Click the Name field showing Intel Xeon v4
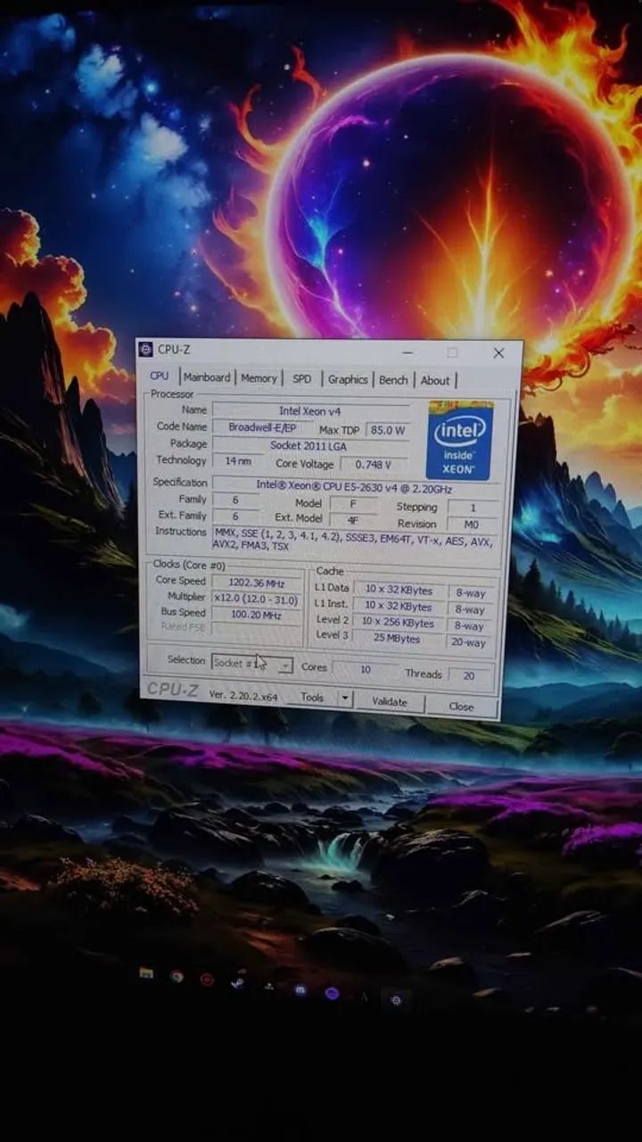 (x=310, y=411)
